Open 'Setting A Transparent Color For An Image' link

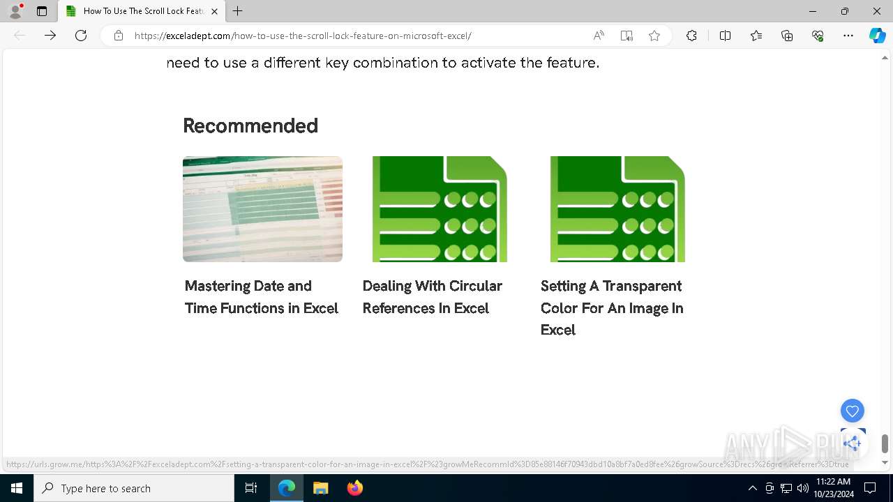612,307
